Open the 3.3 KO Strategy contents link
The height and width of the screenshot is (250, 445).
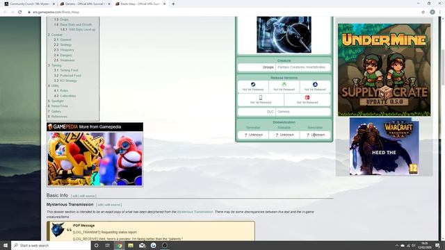click(x=65, y=81)
